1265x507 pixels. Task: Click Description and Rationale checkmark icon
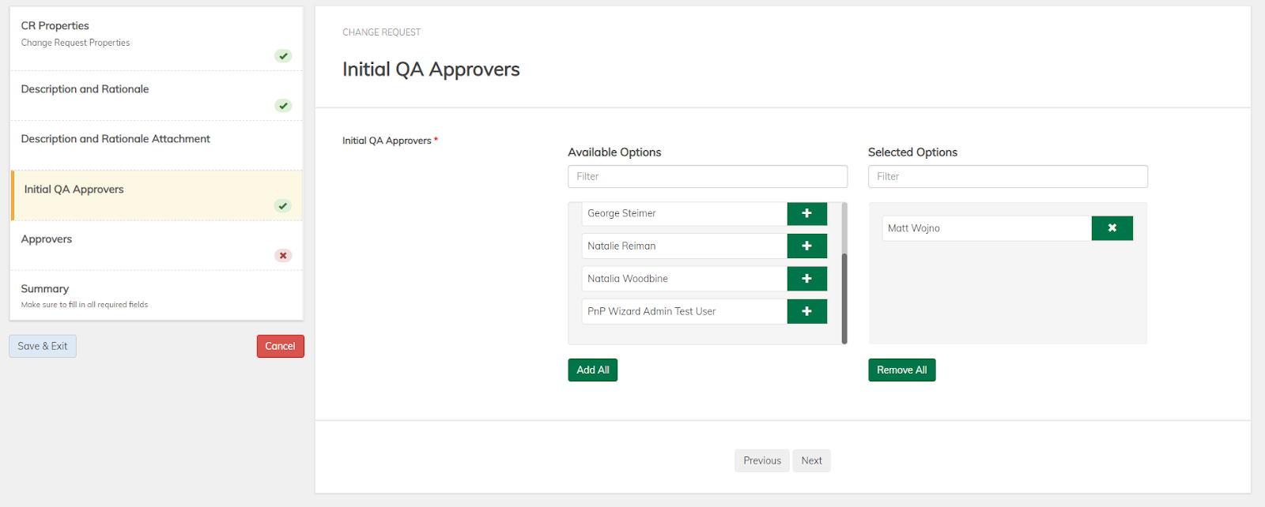click(x=283, y=106)
